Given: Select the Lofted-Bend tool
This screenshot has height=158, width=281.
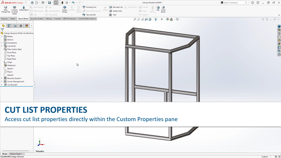Looking at the screenshot, I should coord(23,9).
